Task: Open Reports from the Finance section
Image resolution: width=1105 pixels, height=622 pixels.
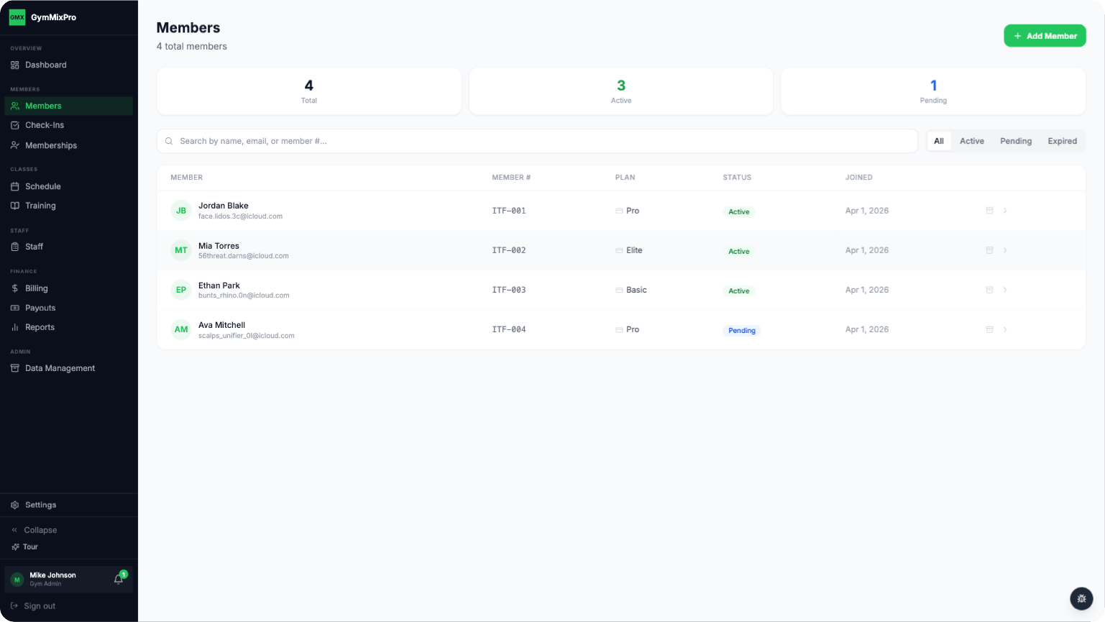Action: [40, 327]
